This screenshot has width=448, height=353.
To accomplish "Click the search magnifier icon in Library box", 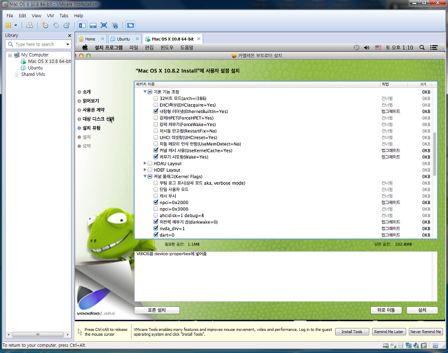I will point(10,44).
